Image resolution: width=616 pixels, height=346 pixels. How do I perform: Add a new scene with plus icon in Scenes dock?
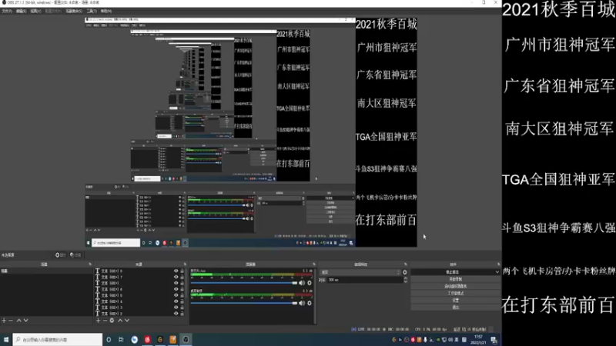4,321
